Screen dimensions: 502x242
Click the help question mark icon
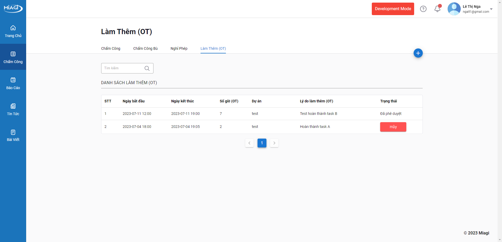pyautogui.click(x=423, y=9)
